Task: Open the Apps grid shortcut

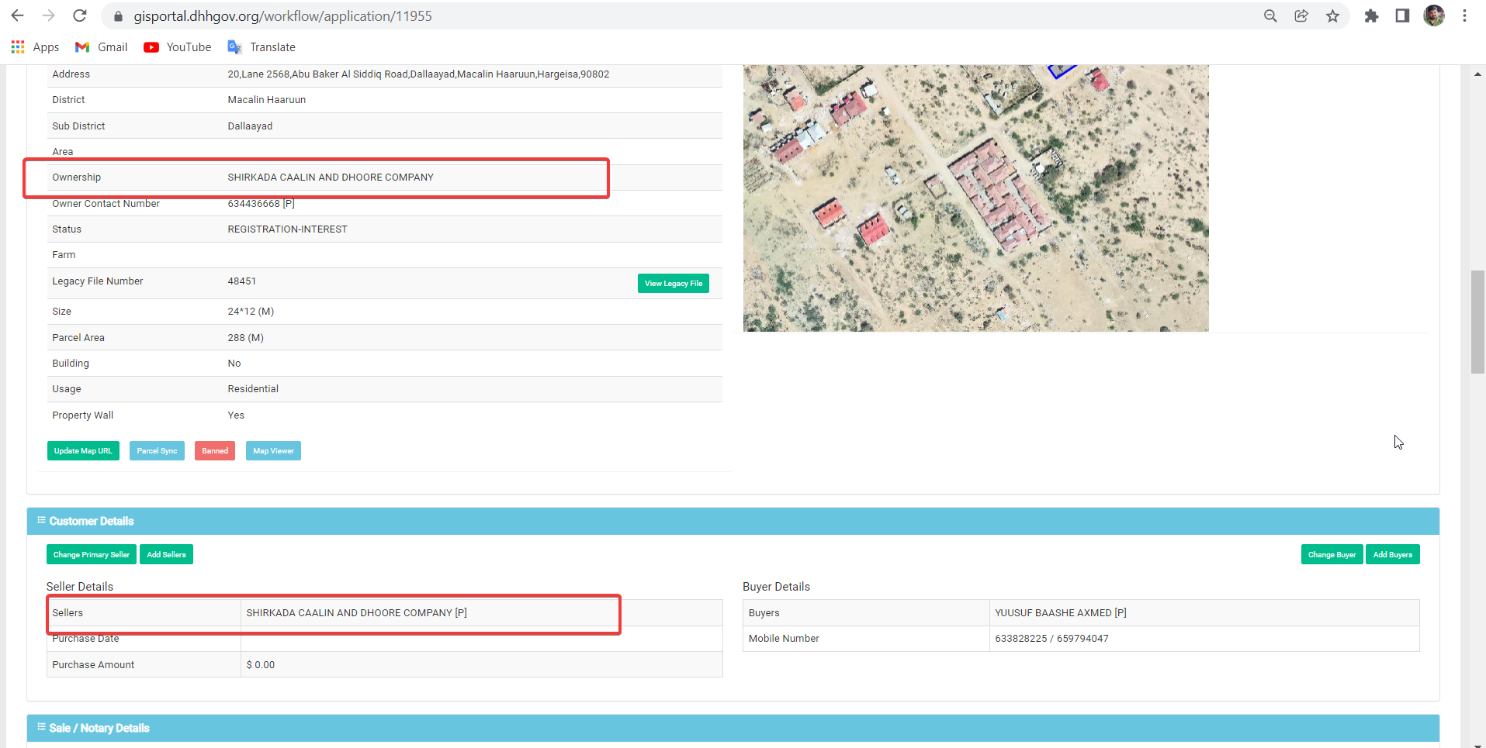Action: point(35,47)
